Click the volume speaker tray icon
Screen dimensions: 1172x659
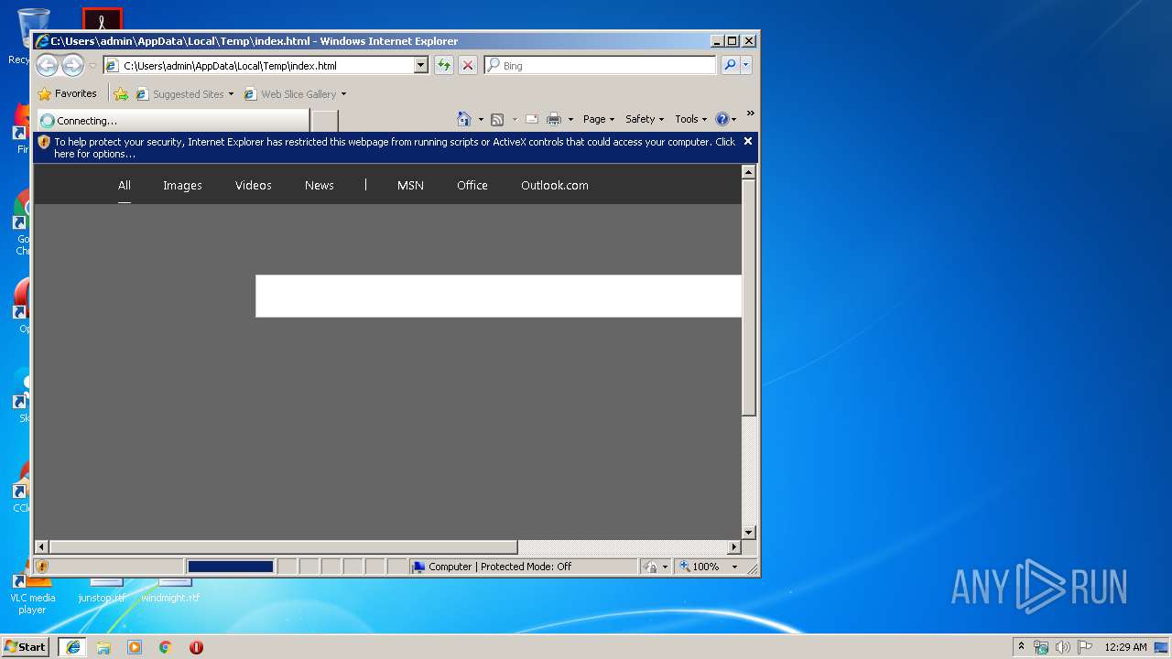(1063, 647)
